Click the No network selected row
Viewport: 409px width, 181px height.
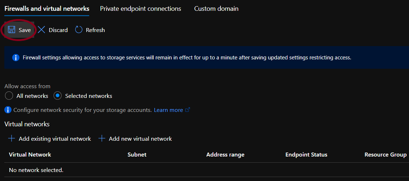tap(36, 170)
